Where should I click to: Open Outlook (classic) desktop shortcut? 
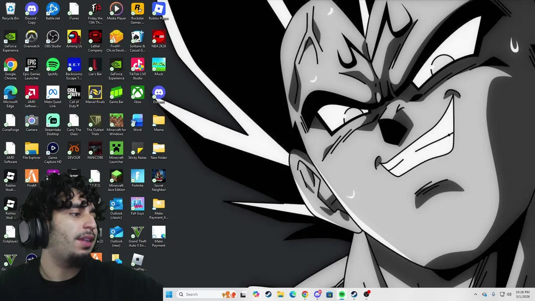pyautogui.click(x=116, y=209)
